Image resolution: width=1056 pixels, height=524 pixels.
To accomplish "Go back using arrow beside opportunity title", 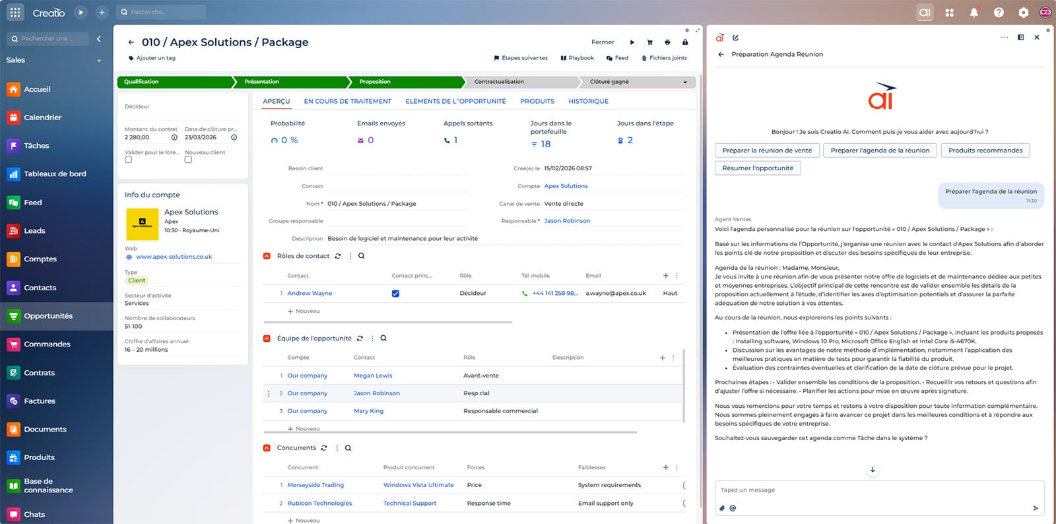I will pos(131,42).
